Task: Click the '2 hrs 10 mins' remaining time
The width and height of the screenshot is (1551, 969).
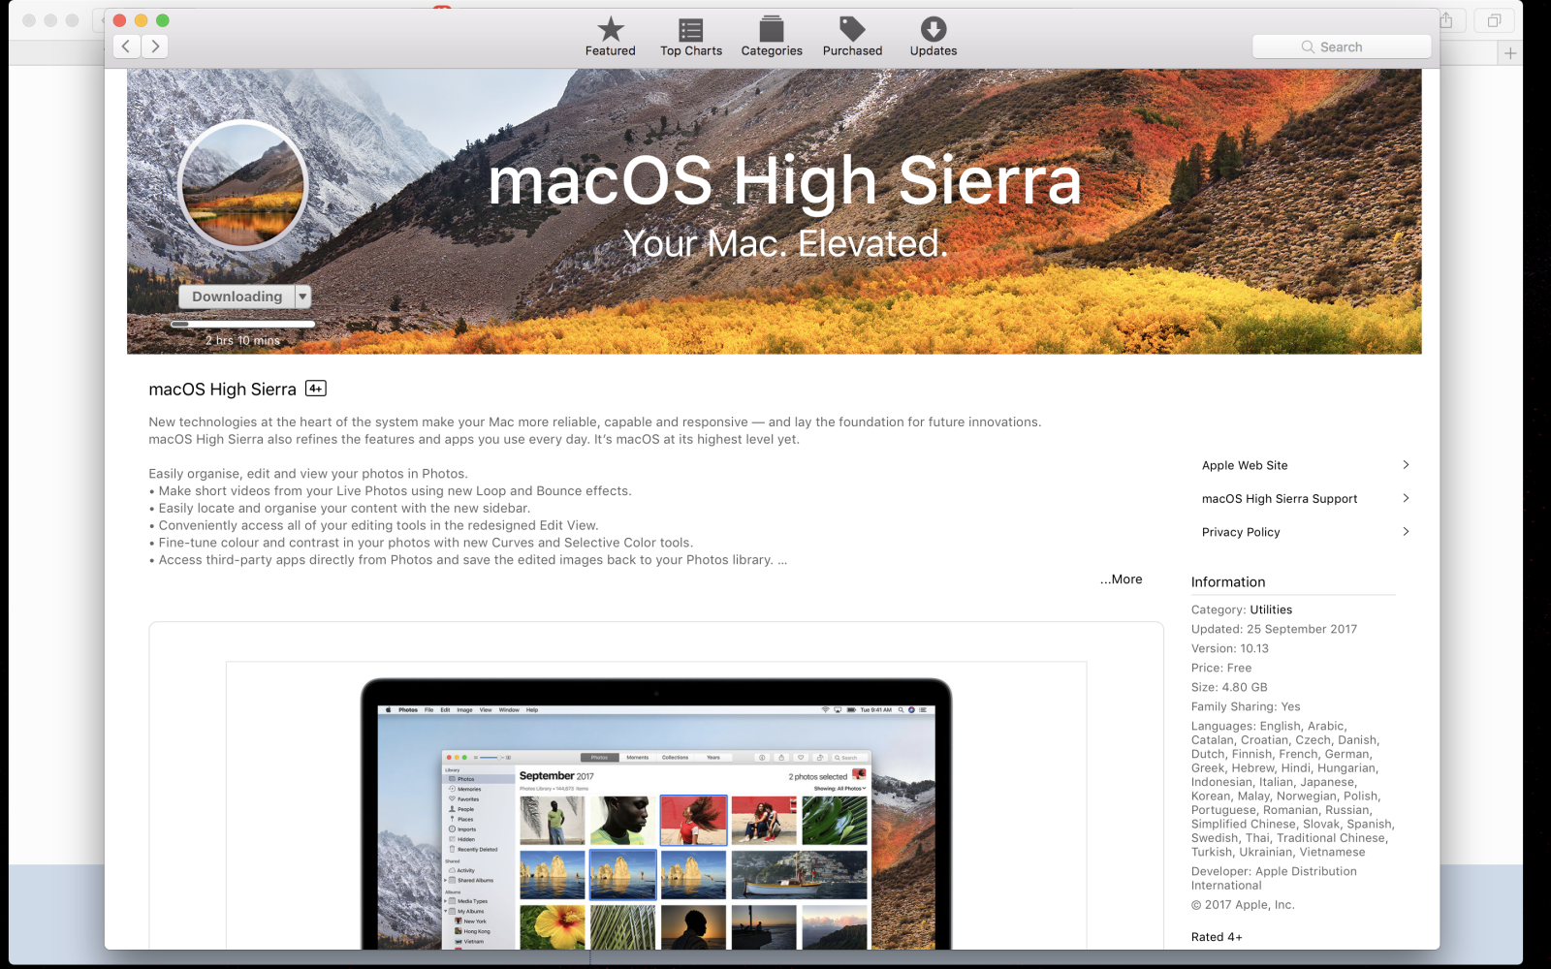Action: (242, 340)
